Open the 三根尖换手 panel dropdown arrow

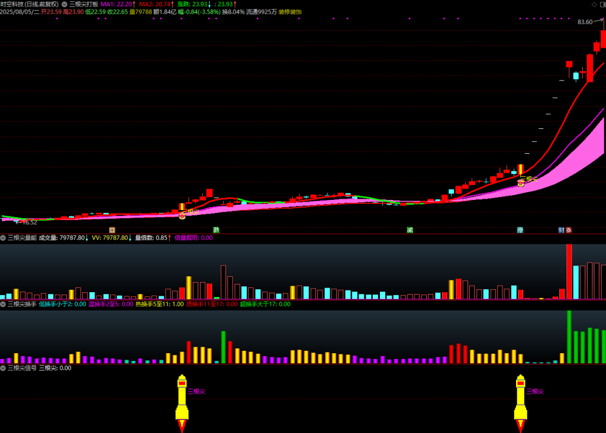[x=4, y=304]
